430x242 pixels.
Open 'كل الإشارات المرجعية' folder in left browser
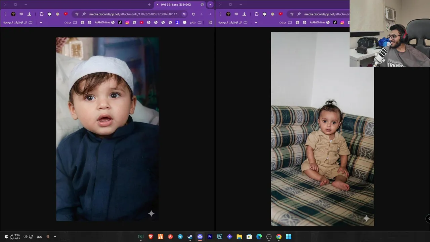18,22
